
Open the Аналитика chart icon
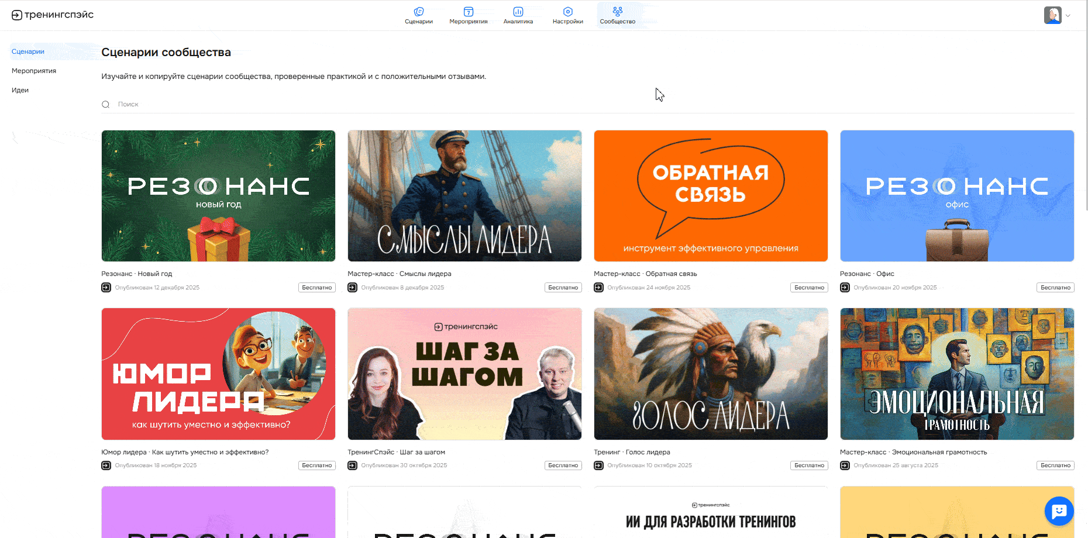[x=518, y=12]
